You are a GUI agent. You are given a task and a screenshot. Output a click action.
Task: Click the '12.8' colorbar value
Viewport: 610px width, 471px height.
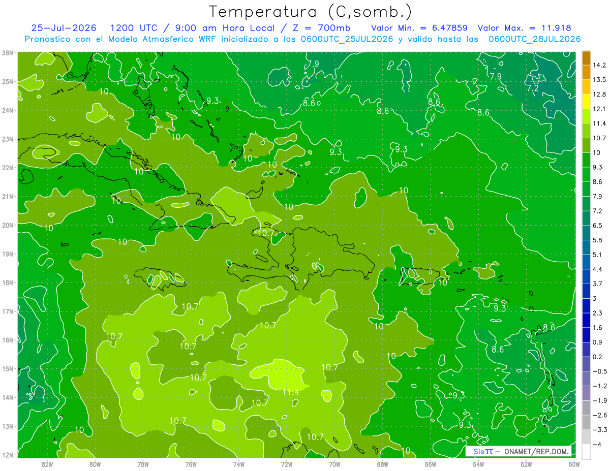pos(599,95)
